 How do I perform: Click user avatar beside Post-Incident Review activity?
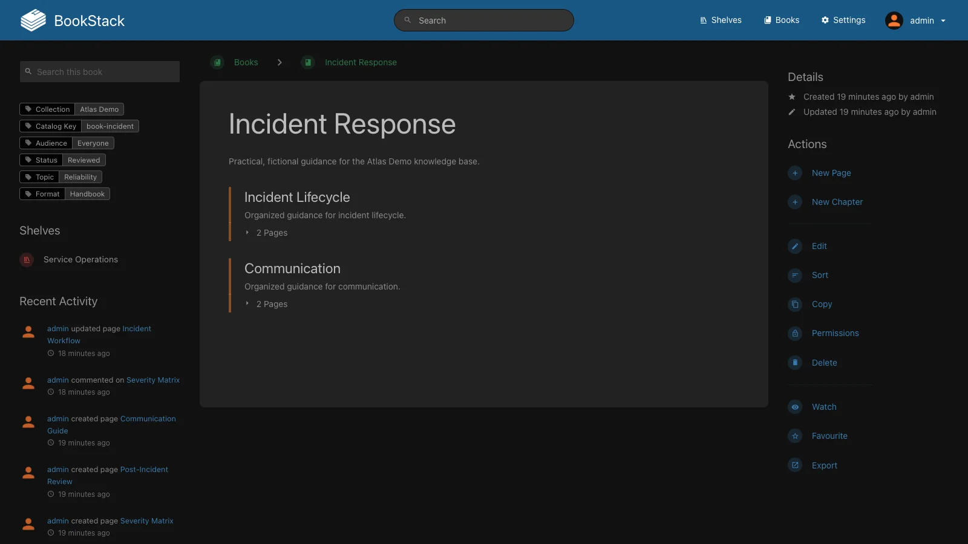click(28, 473)
